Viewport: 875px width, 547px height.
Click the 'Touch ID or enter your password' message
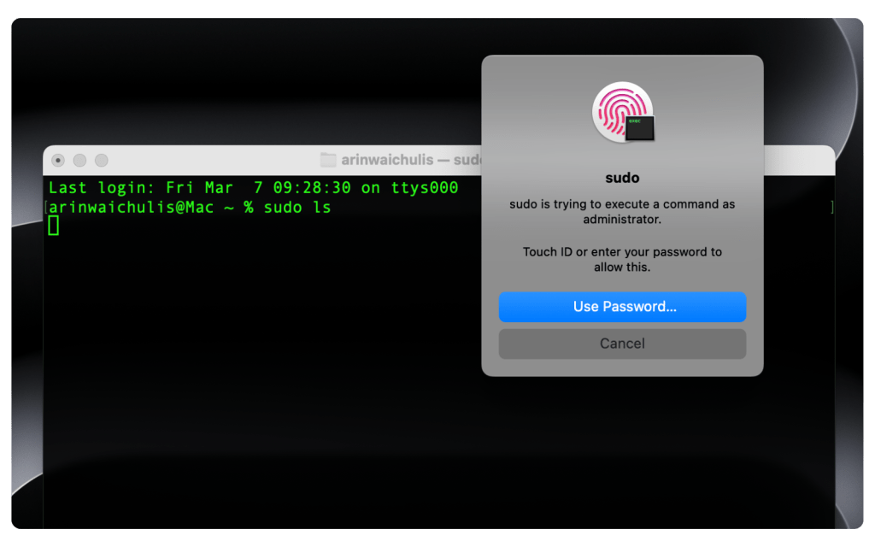pyautogui.click(x=622, y=257)
